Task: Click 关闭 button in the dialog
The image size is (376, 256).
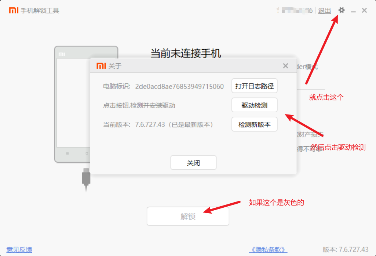Action: click(193, 163)
